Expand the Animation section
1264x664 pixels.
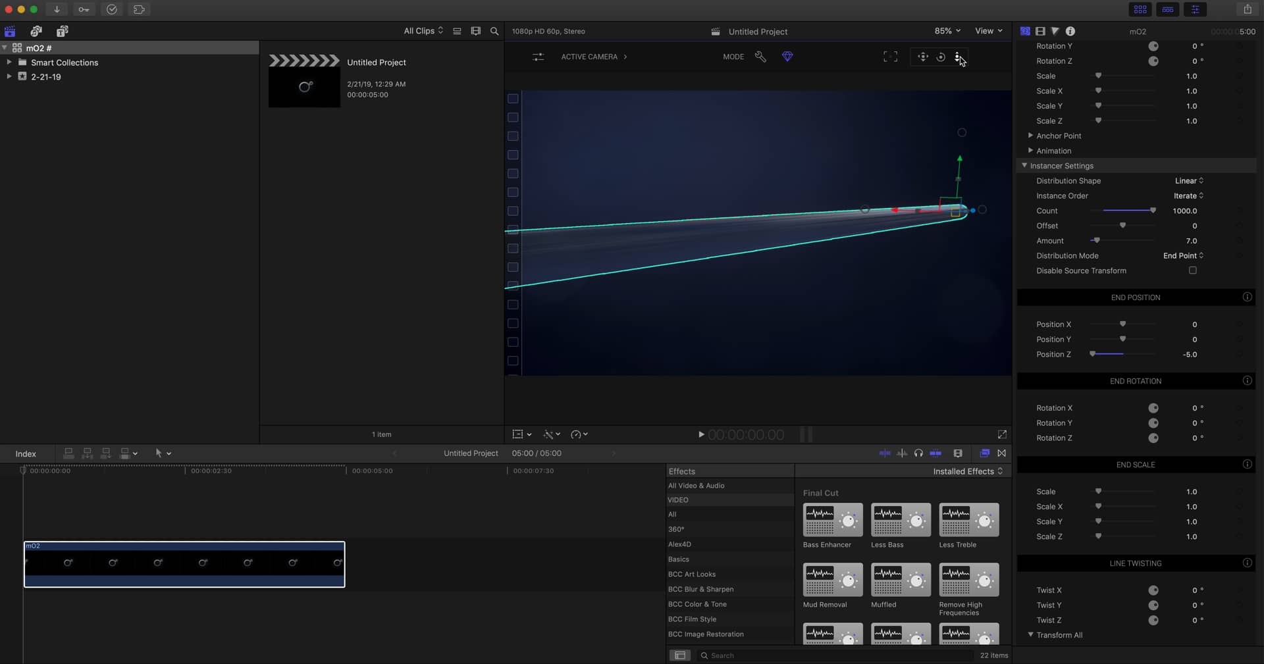point(1030,151)
